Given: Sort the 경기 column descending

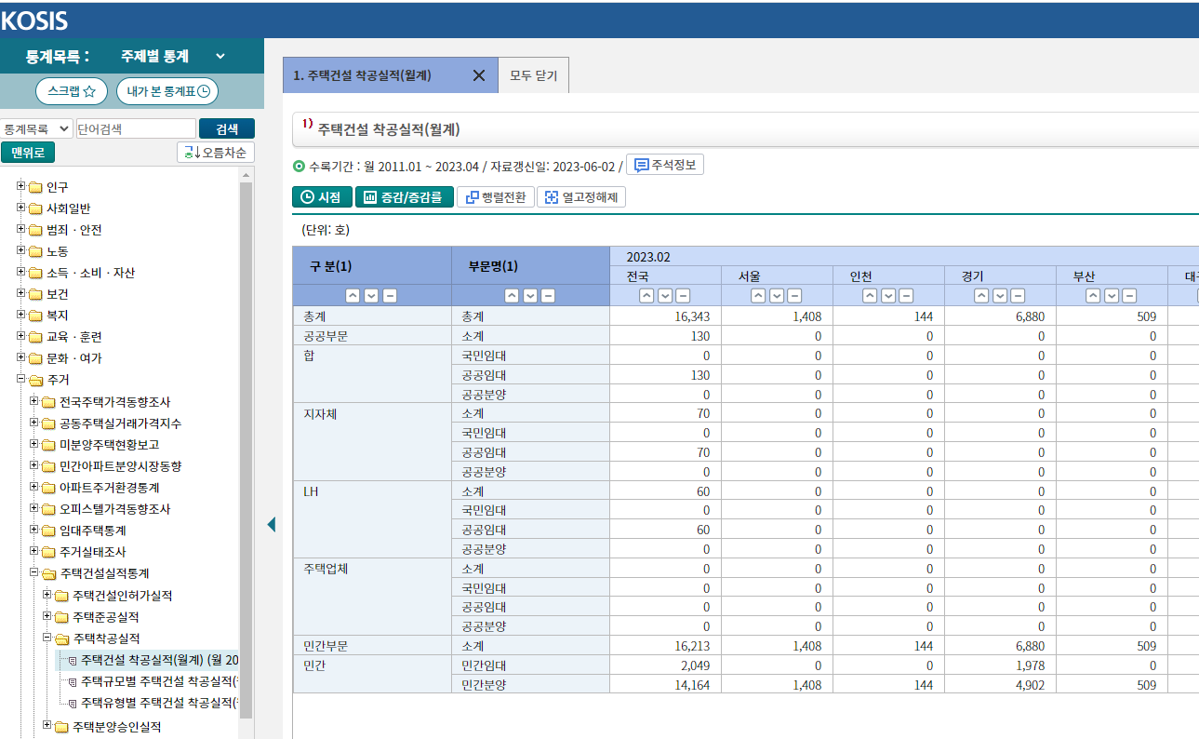Looking at the screenshot, I should point(1000,296).
